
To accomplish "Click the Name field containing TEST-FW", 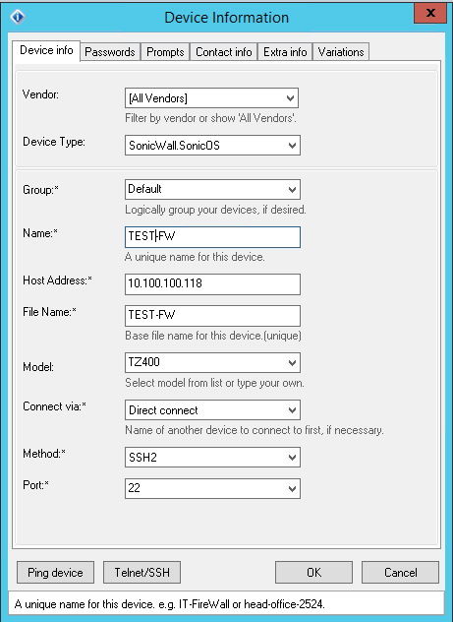I will [x=212, y=237].
